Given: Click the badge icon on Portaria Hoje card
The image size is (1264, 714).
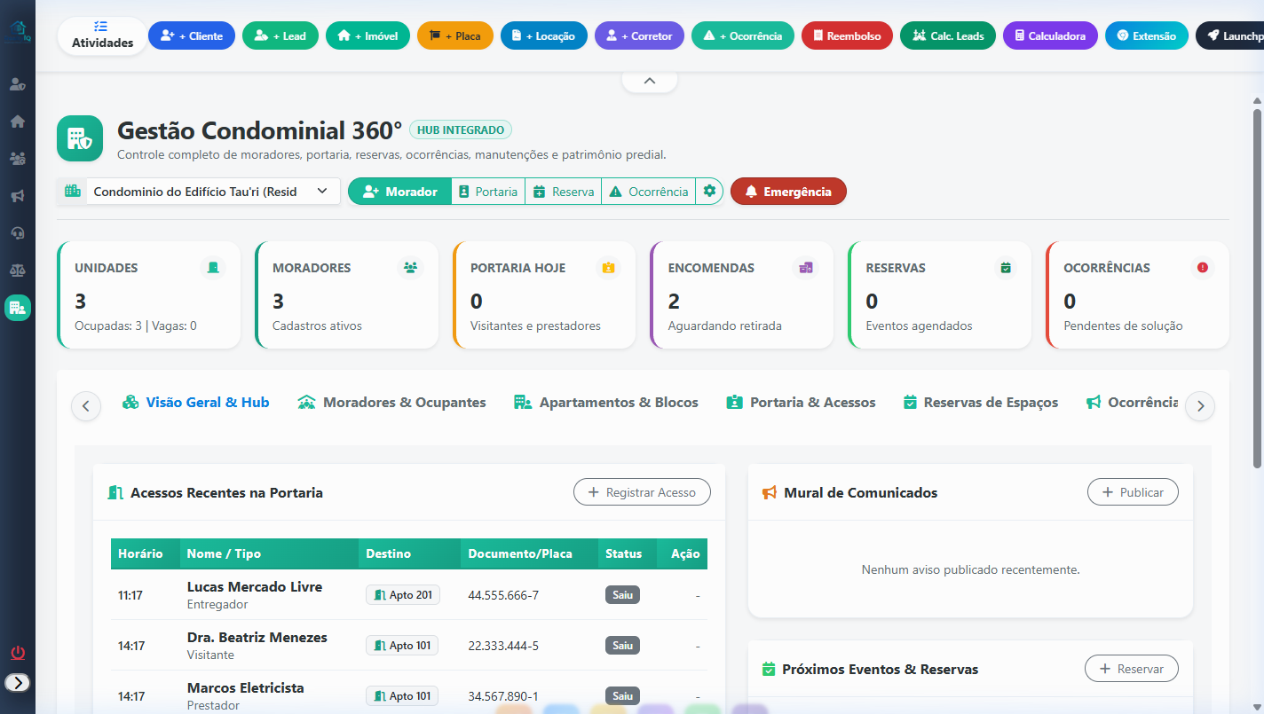Looking at the screenshot, I should point(608,268).
